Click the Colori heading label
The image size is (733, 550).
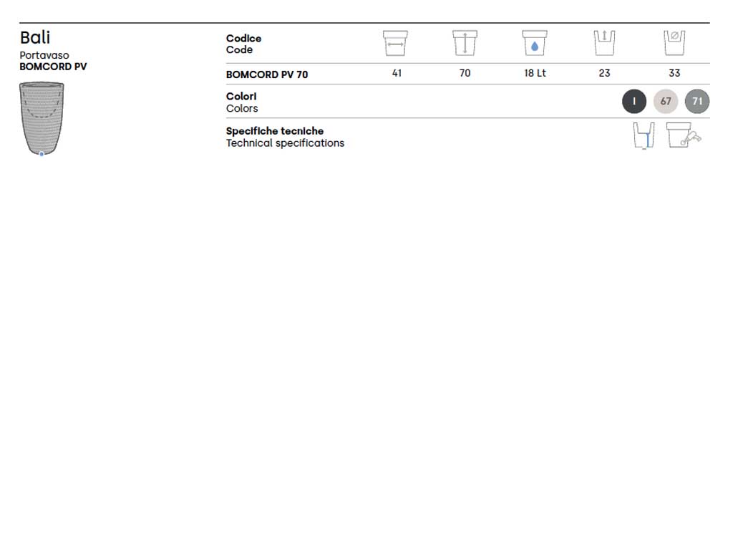(x=241, y=96)
